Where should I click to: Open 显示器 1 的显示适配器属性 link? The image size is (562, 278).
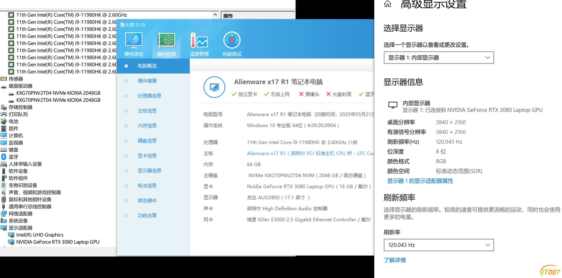(420, 181)
